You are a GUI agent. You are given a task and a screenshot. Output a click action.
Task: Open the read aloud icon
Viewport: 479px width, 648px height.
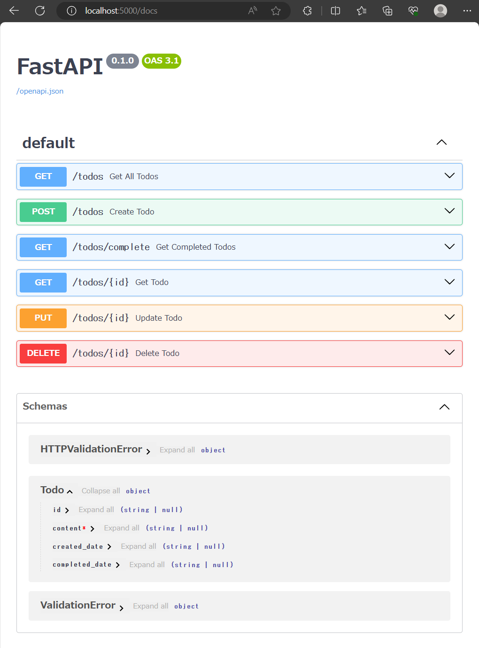pyautogui.click(x=253, y=11)
